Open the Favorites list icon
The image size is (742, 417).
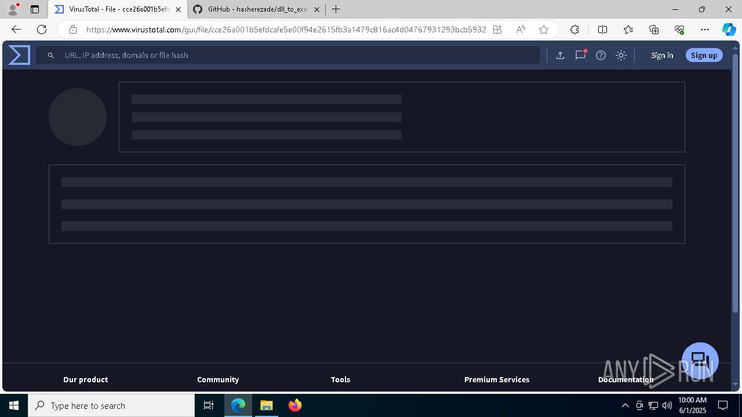(628, 30)
